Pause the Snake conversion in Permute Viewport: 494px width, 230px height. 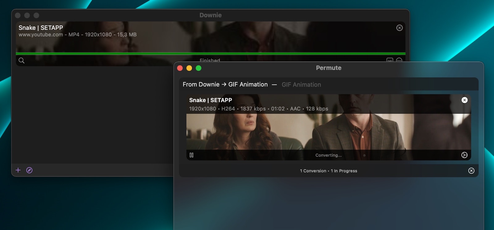pos(191,155)
